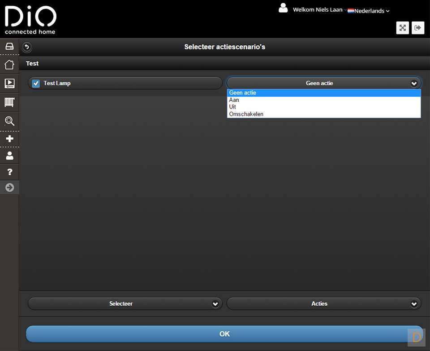This screenshot has height=351, width=430.
Task: Open the scenarios play icon in sidebar
Action: coord(9,83)
